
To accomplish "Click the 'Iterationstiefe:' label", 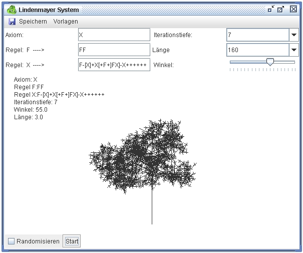I will pos(173,35).
